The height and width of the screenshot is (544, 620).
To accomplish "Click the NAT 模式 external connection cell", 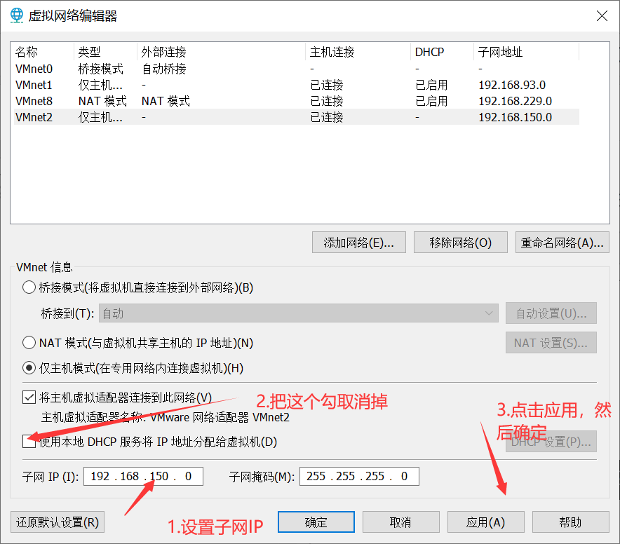I will pyautogui.click(x=166, y=101).
